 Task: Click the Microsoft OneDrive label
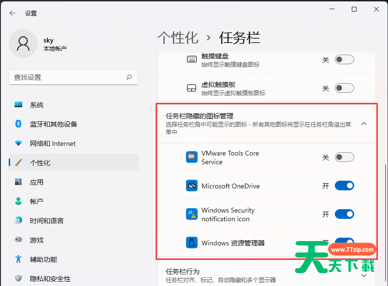[x=230, y=186]
